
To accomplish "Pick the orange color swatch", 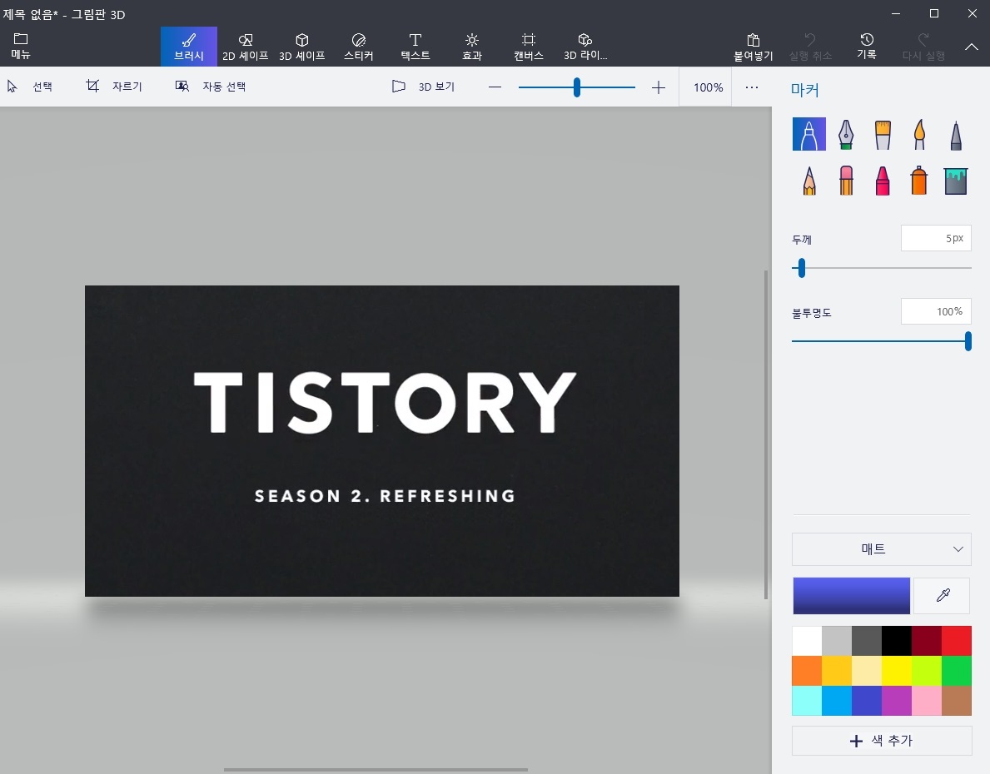I will click(807, 671).
